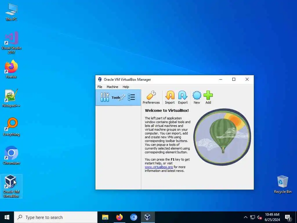The image size is (297, 223).
Task: Select Oracle VM VirtualBox desktop shortcut
Action: click(x=11, y=186)
